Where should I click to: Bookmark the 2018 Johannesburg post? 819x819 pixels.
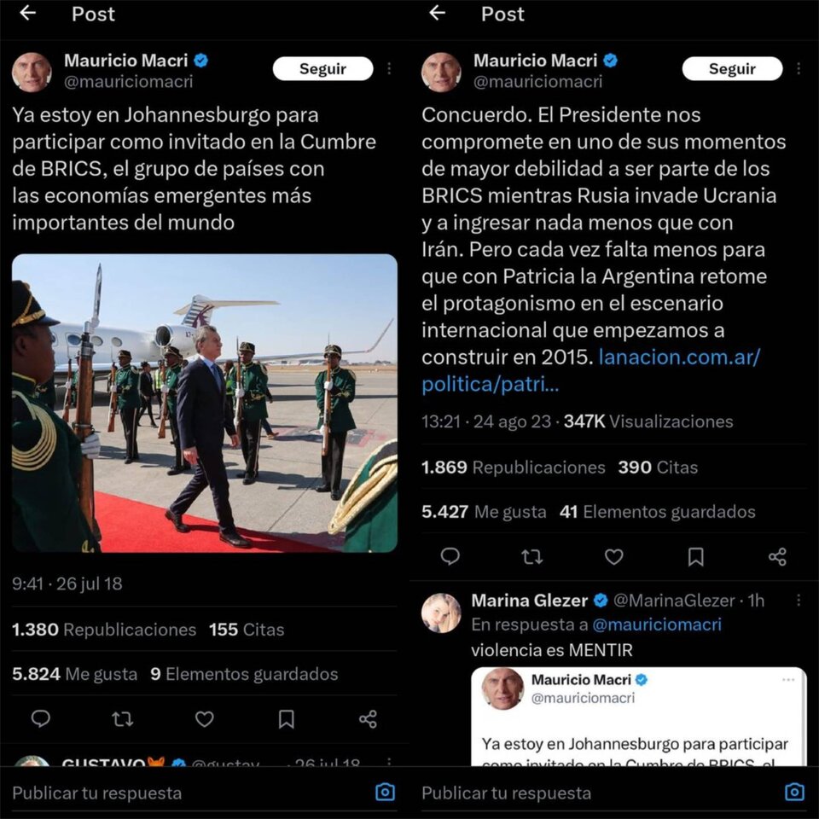pyautogui.click(x=287, y=719)
